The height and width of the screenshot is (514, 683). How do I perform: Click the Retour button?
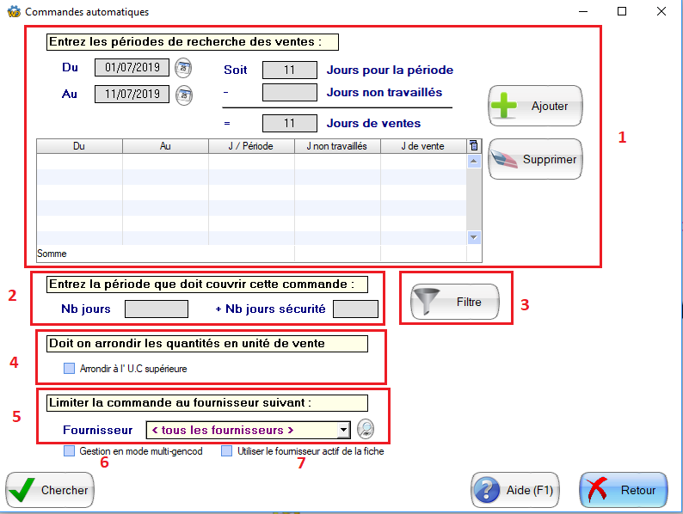[x=623, y=490]
